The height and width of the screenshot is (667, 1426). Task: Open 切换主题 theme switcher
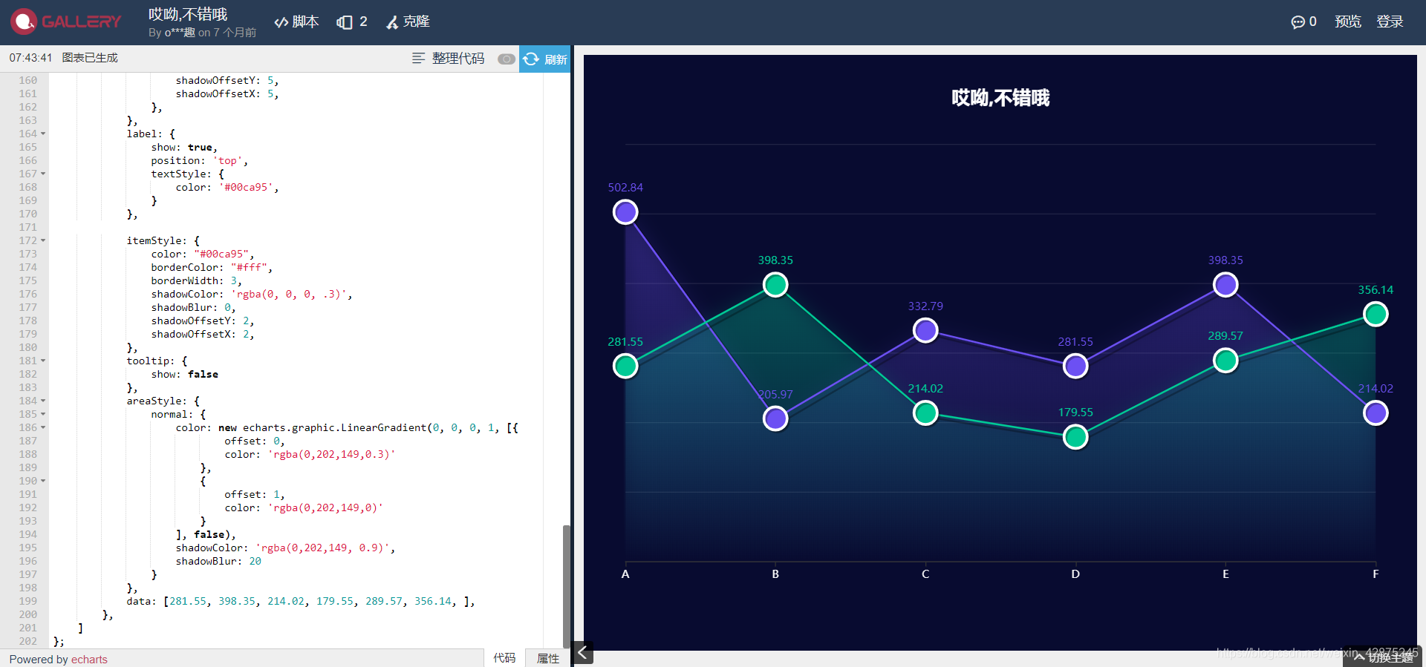(1383, 657)
